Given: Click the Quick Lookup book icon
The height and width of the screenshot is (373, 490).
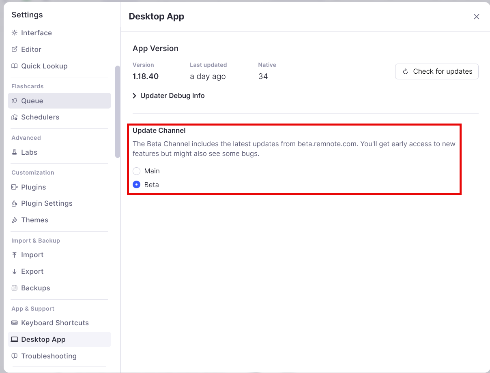Looking at the screenshot, I should pyautogui.click(x=15, y=66).
